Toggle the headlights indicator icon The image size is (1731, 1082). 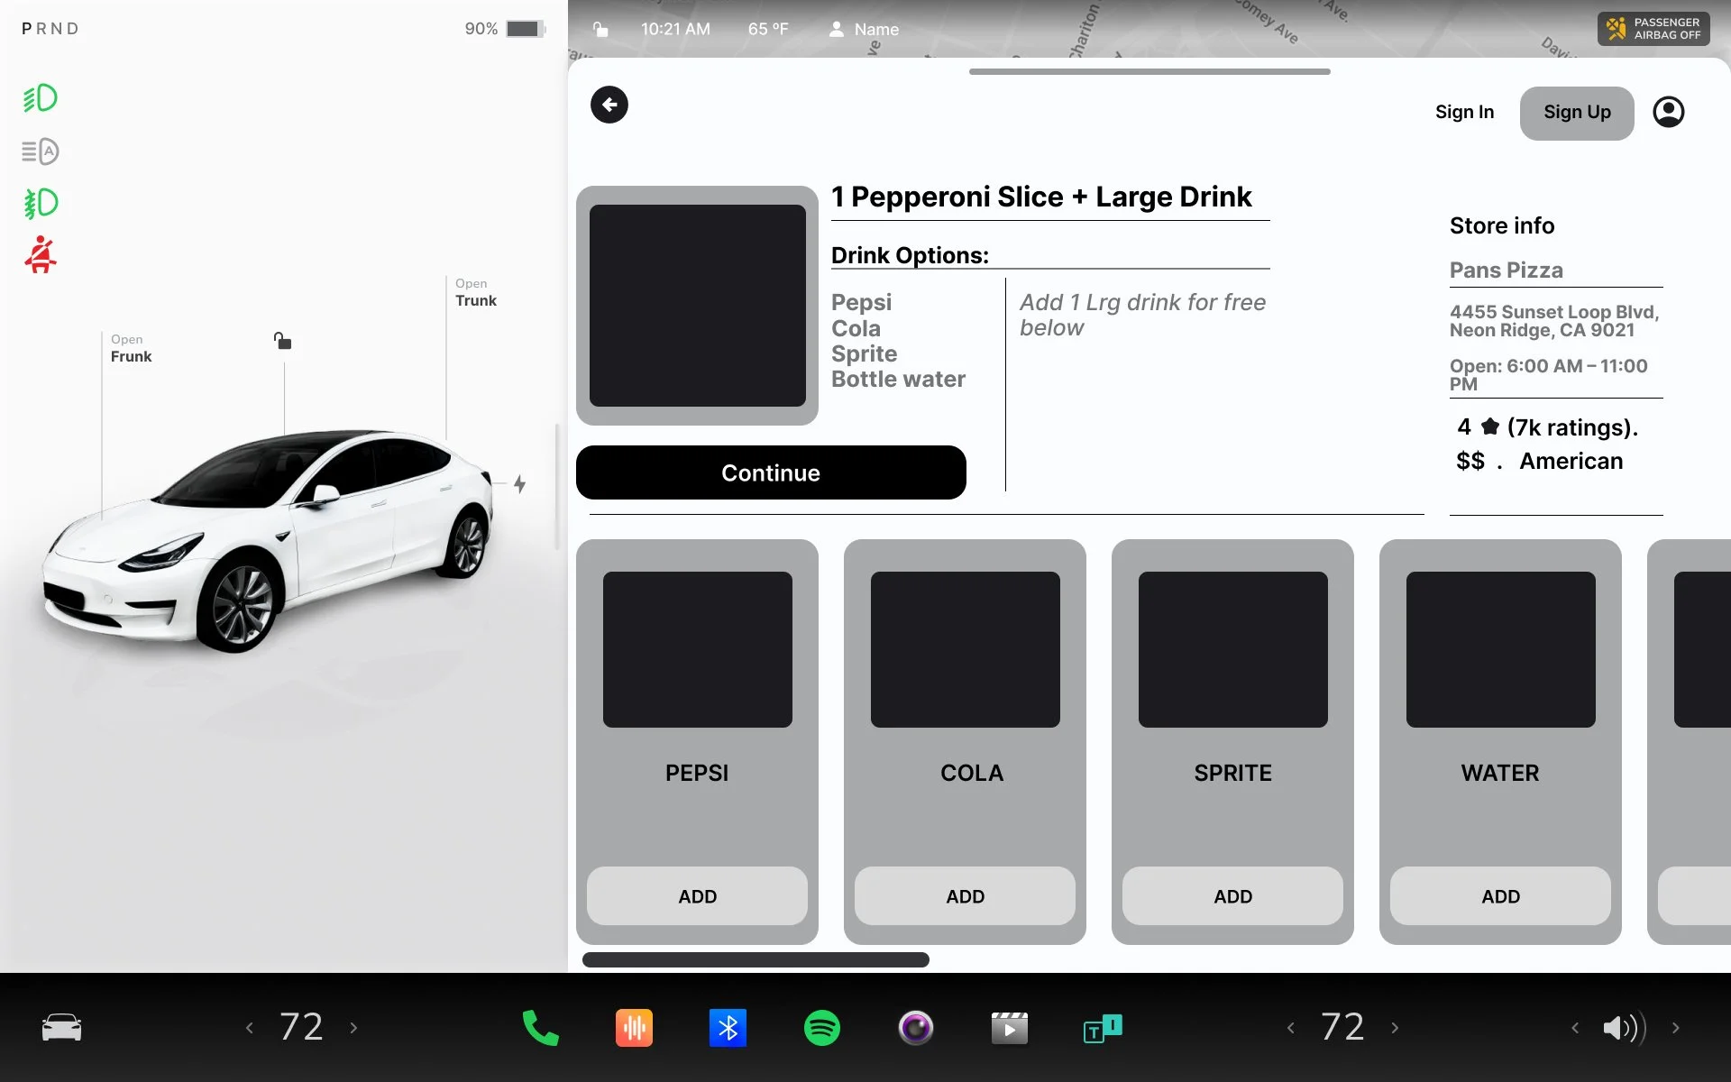click(x=41, y=97)
